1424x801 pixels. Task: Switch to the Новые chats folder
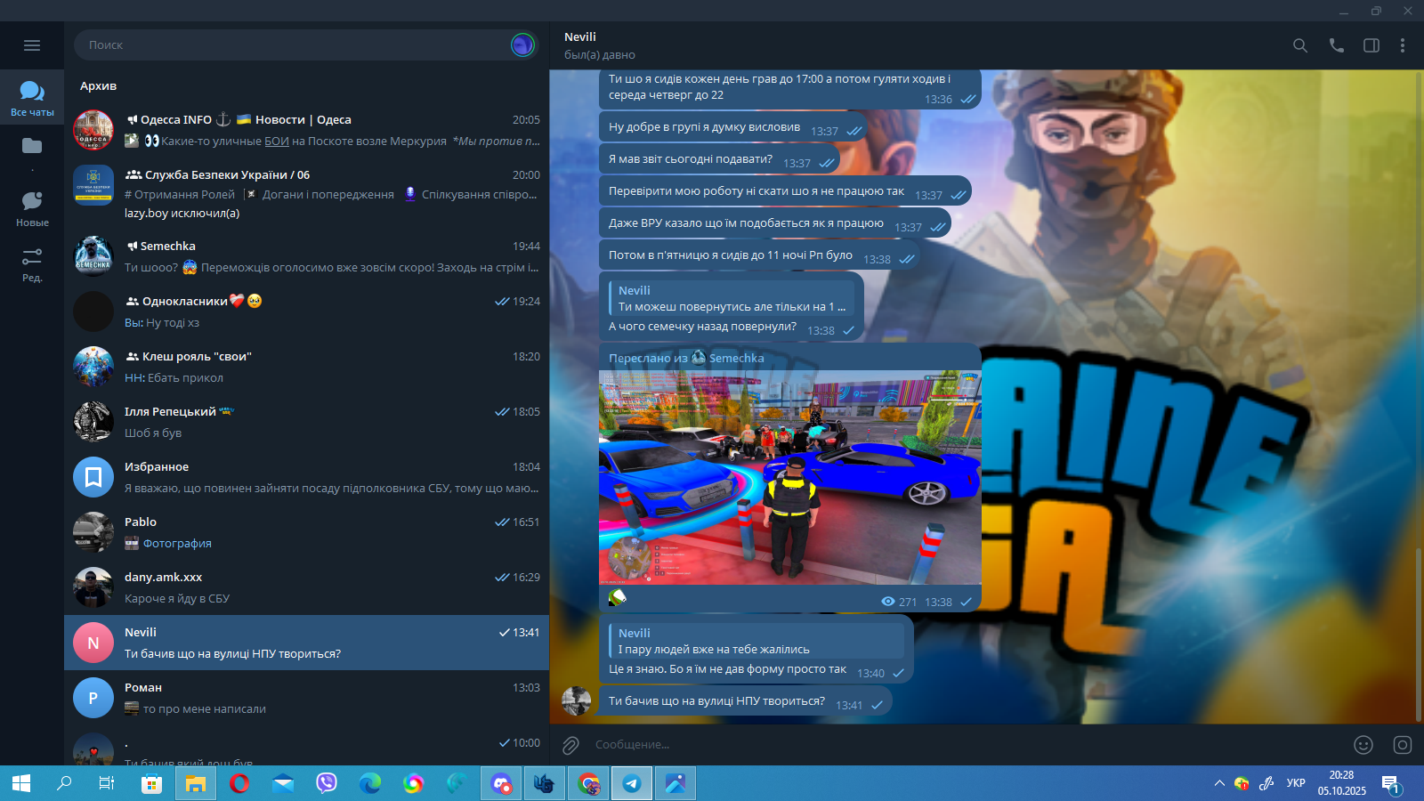(x=32, y=208)
